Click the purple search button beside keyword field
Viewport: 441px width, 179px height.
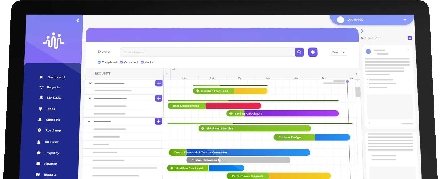coord(299,52)
